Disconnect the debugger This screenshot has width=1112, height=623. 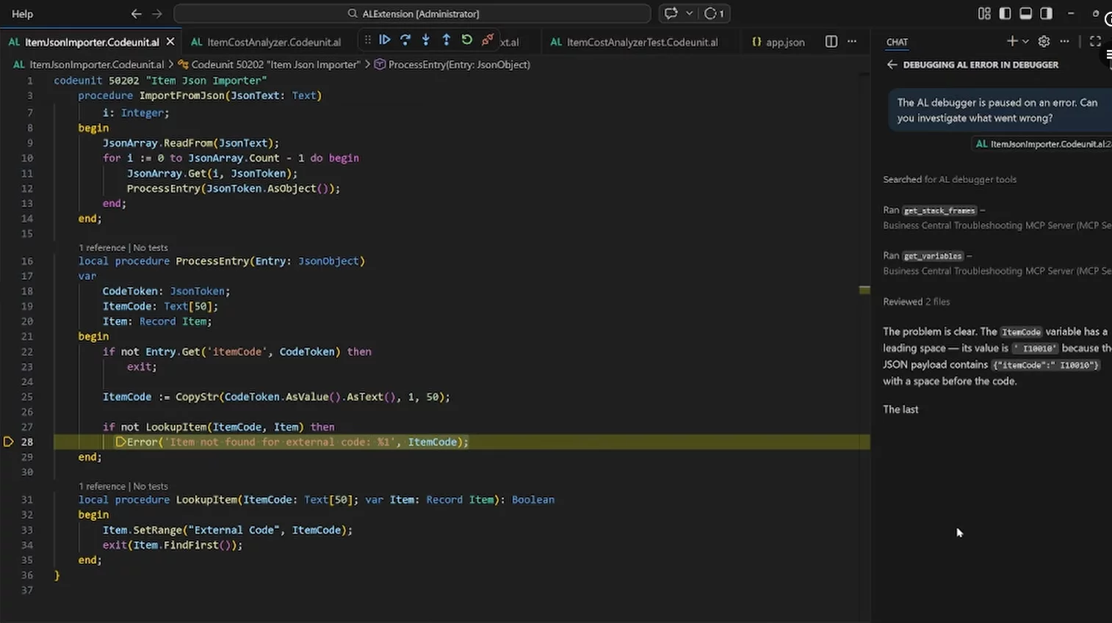tap(487, 40)
